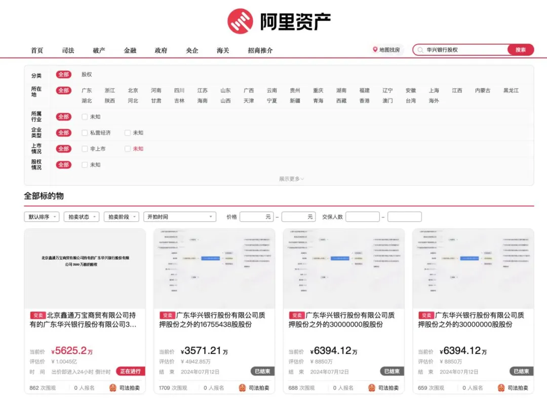This screenshot has height=398, width=547.
Task: Tick the 非上市 checkbox
Action: point(85,149)
